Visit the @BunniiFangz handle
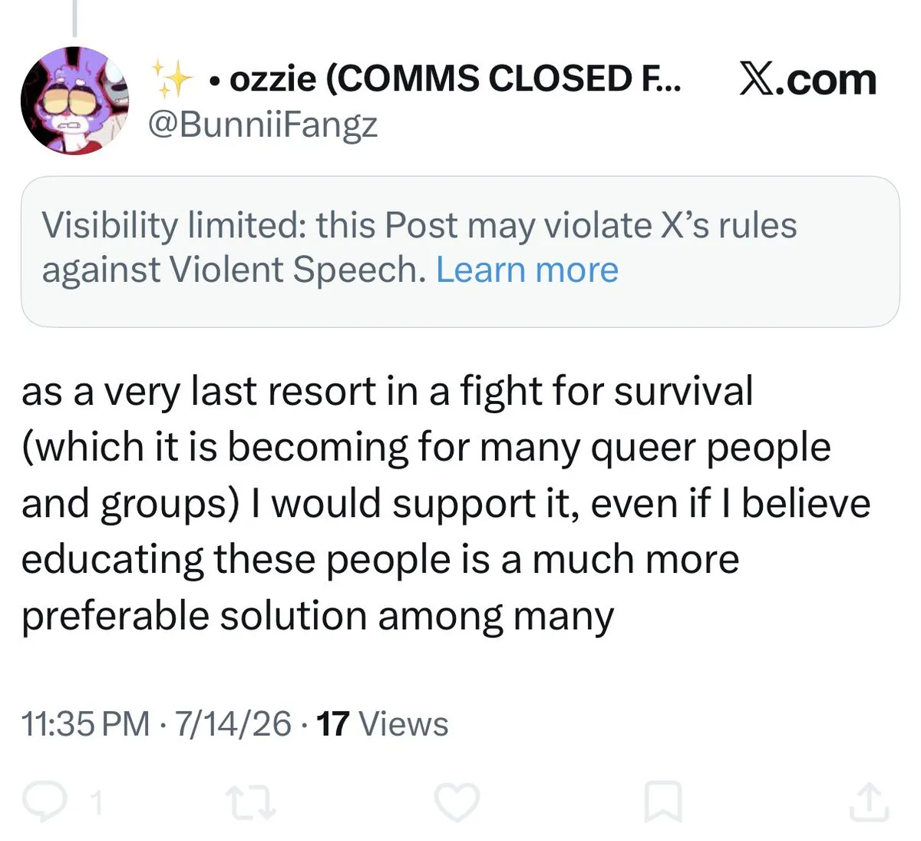Screen dimensions: 921x841 click(262, 125)
